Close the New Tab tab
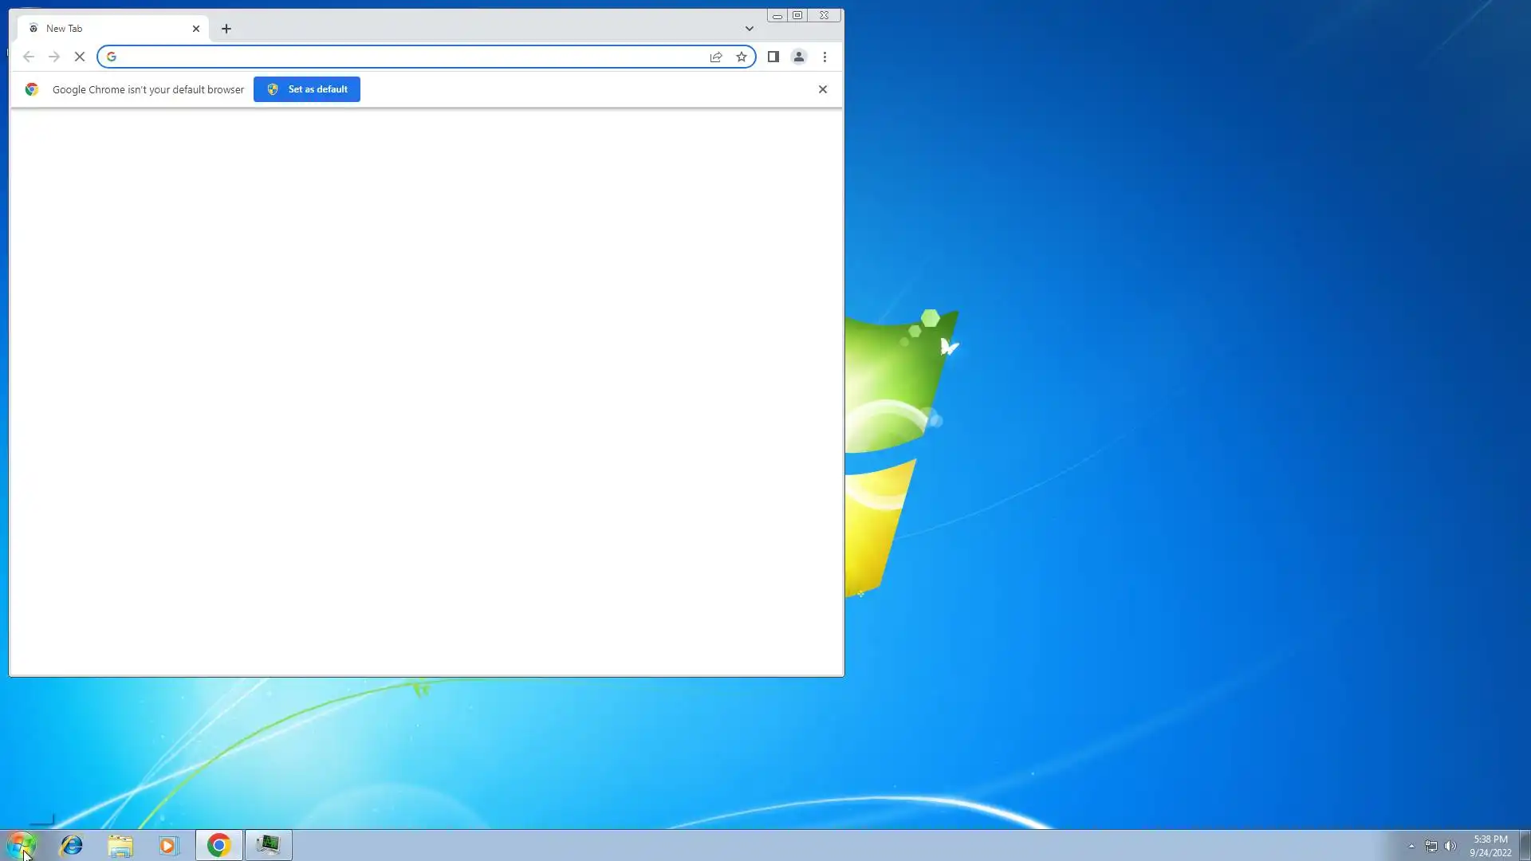Screen dimensions: 1531x861 [196, 29]
